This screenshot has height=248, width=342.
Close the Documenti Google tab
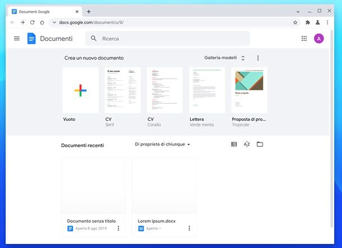click(x=77, y=12)
